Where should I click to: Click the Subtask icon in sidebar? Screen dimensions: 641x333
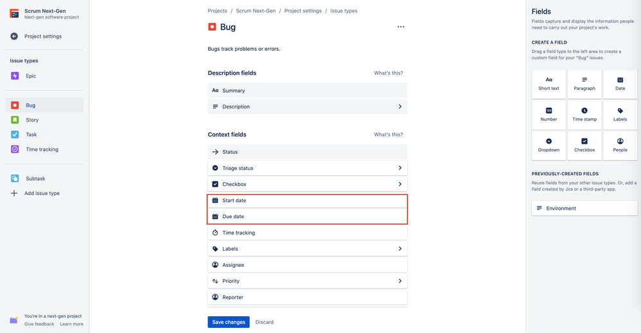pyautogui.click(x=15, y=178)
